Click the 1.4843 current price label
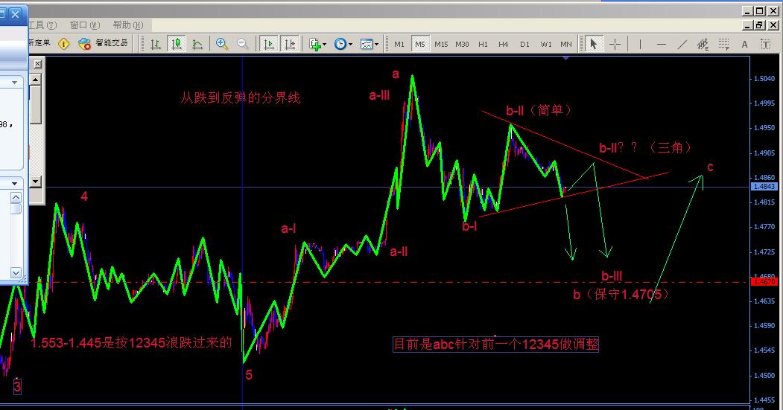Screen dimensions: 783x410 click(x=764, y=187)
